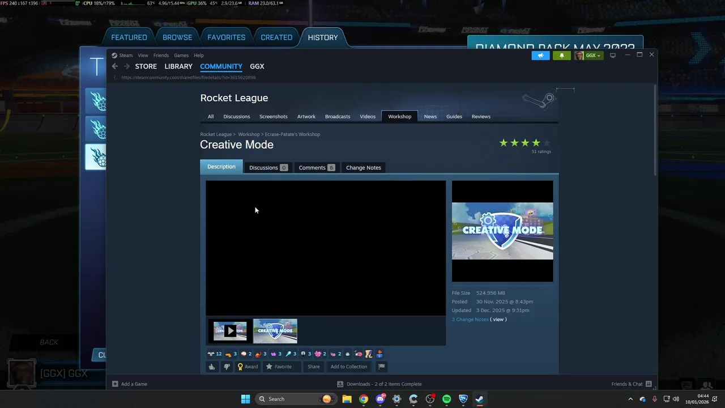Go back with Steam's left arrow
Screen dimensions: 725x408
(115, 66)
